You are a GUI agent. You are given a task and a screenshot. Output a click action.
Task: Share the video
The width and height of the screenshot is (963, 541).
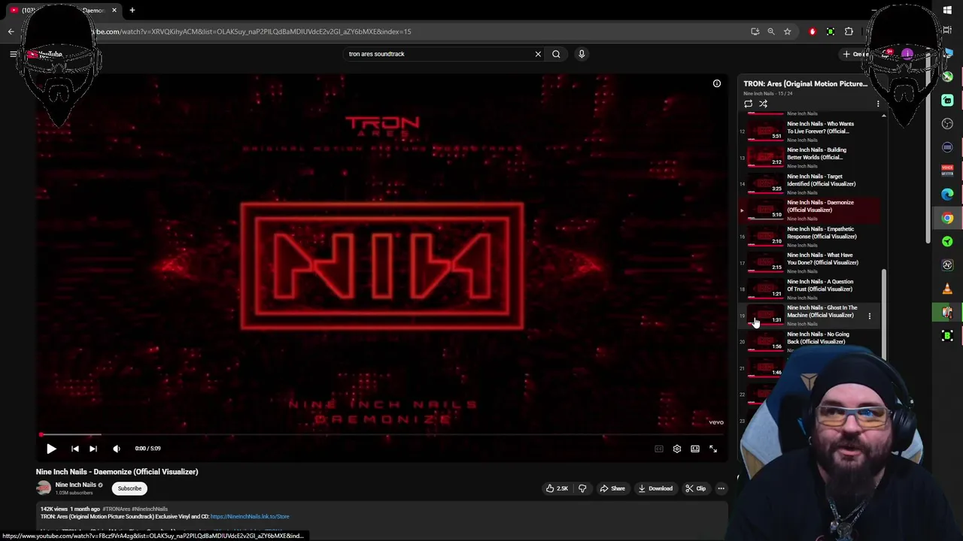point(612,488)
